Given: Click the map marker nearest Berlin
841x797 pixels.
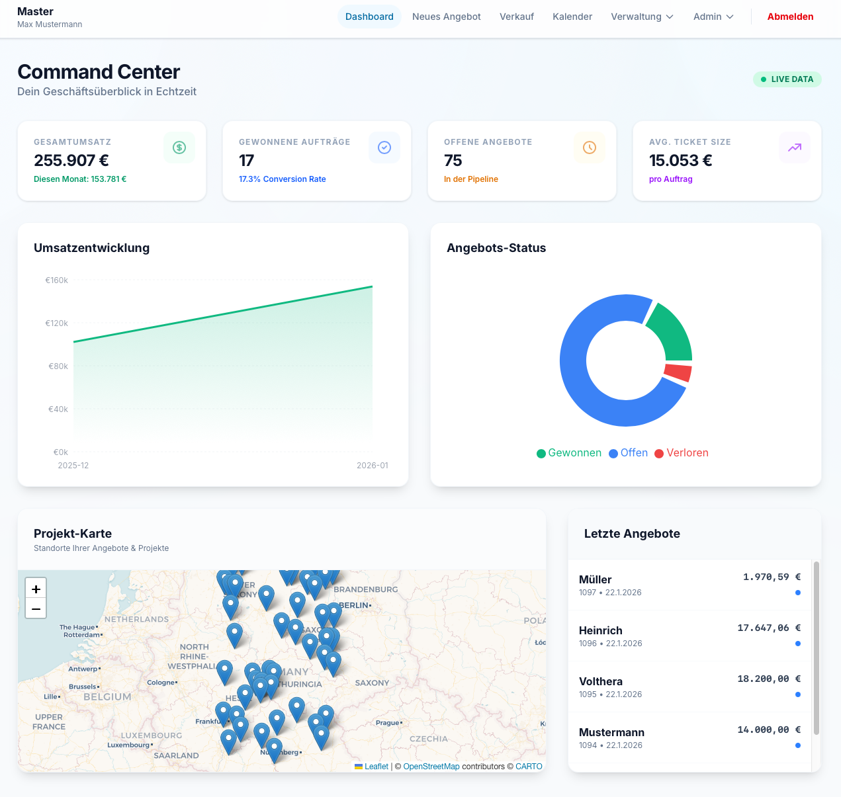Looking at the screenshot, I should [x=334, y=612].
